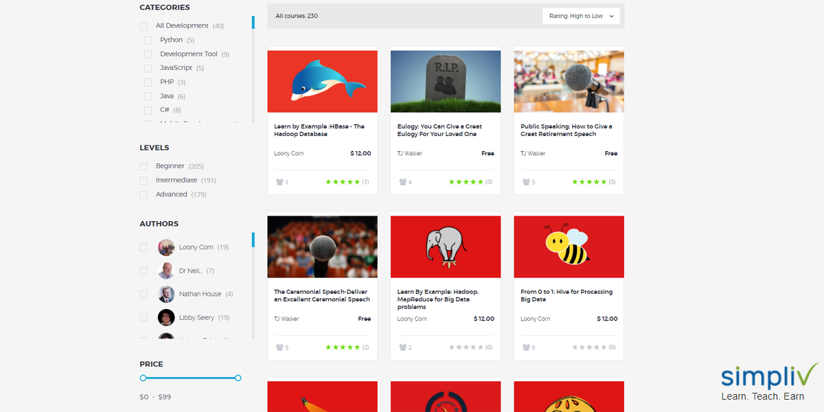824x412 pixels.
Task: Open the Learn by Example: HBase course
Action: 318,130
